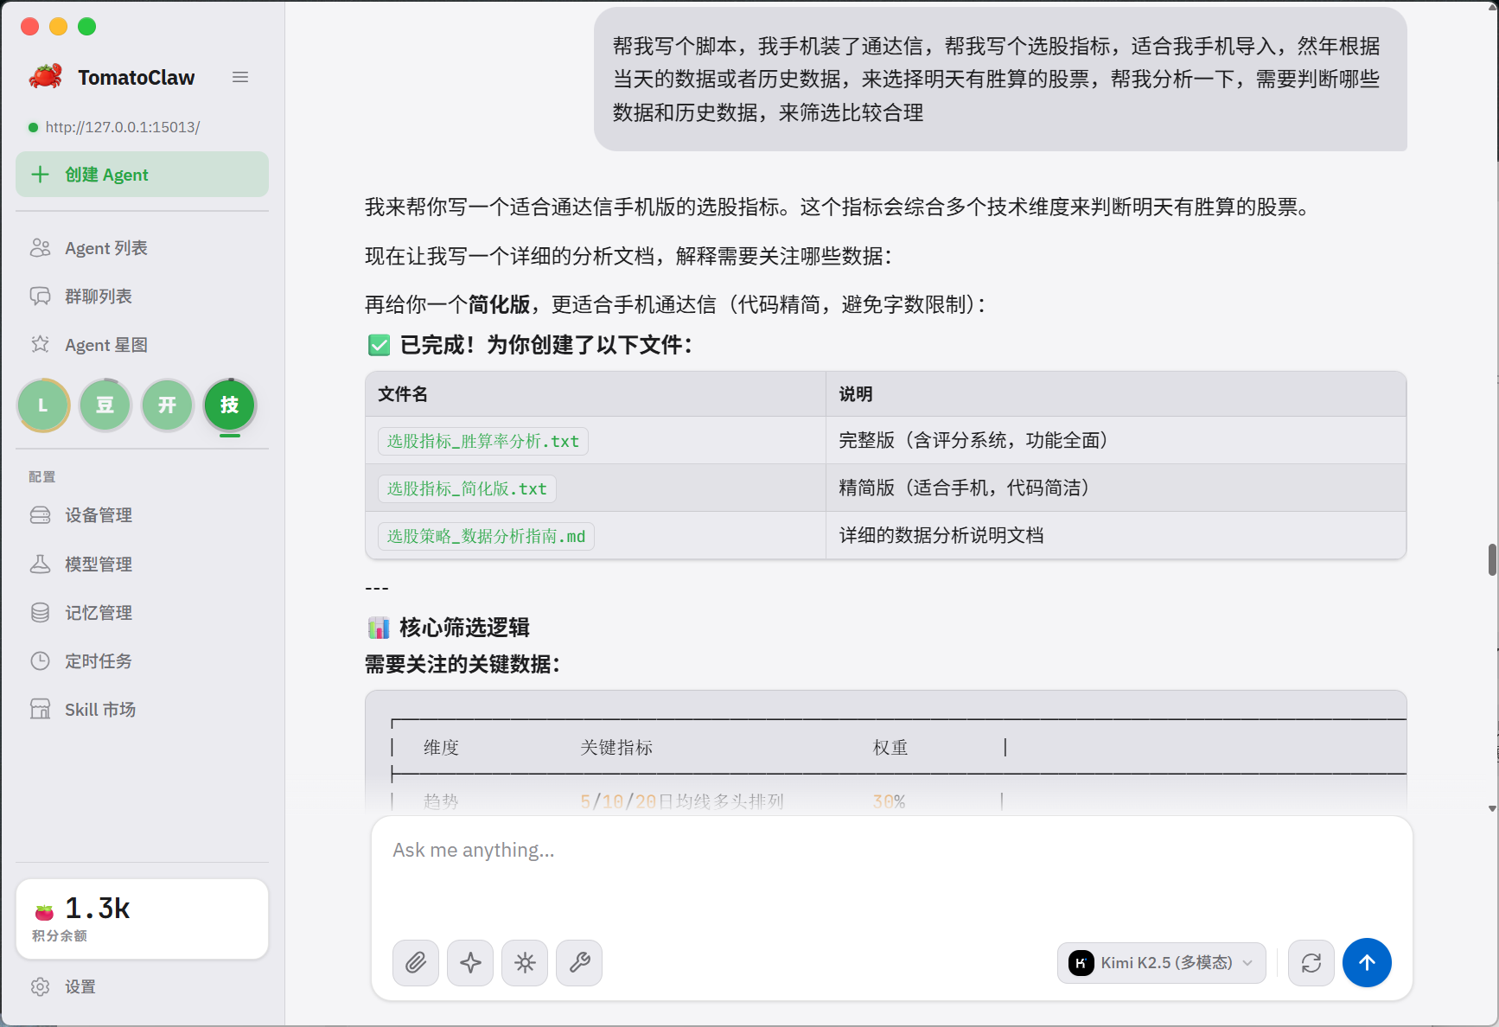1499x1027 pixels.
Task: Click the sparkle AI enhance icon
Action: [x=470, y=963]
